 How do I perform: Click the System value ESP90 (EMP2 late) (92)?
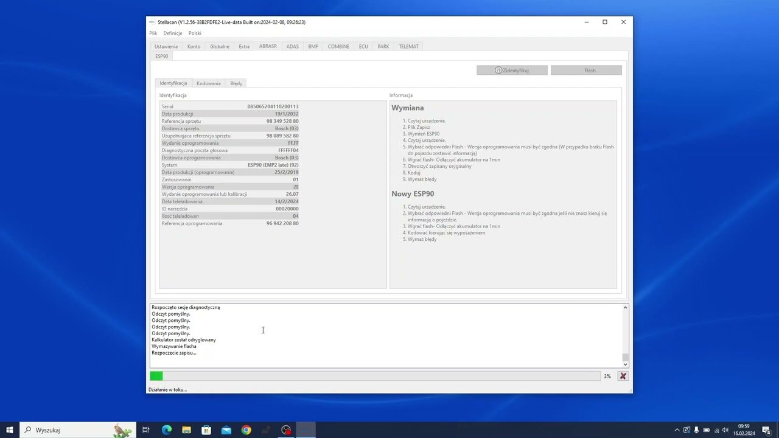(273, 165)
